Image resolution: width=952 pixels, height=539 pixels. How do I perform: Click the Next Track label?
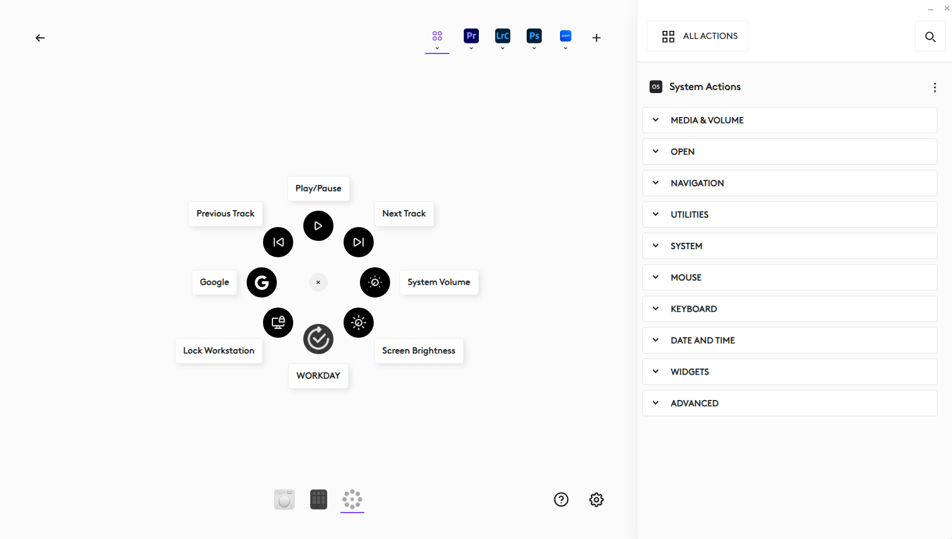tap(404, 214)
